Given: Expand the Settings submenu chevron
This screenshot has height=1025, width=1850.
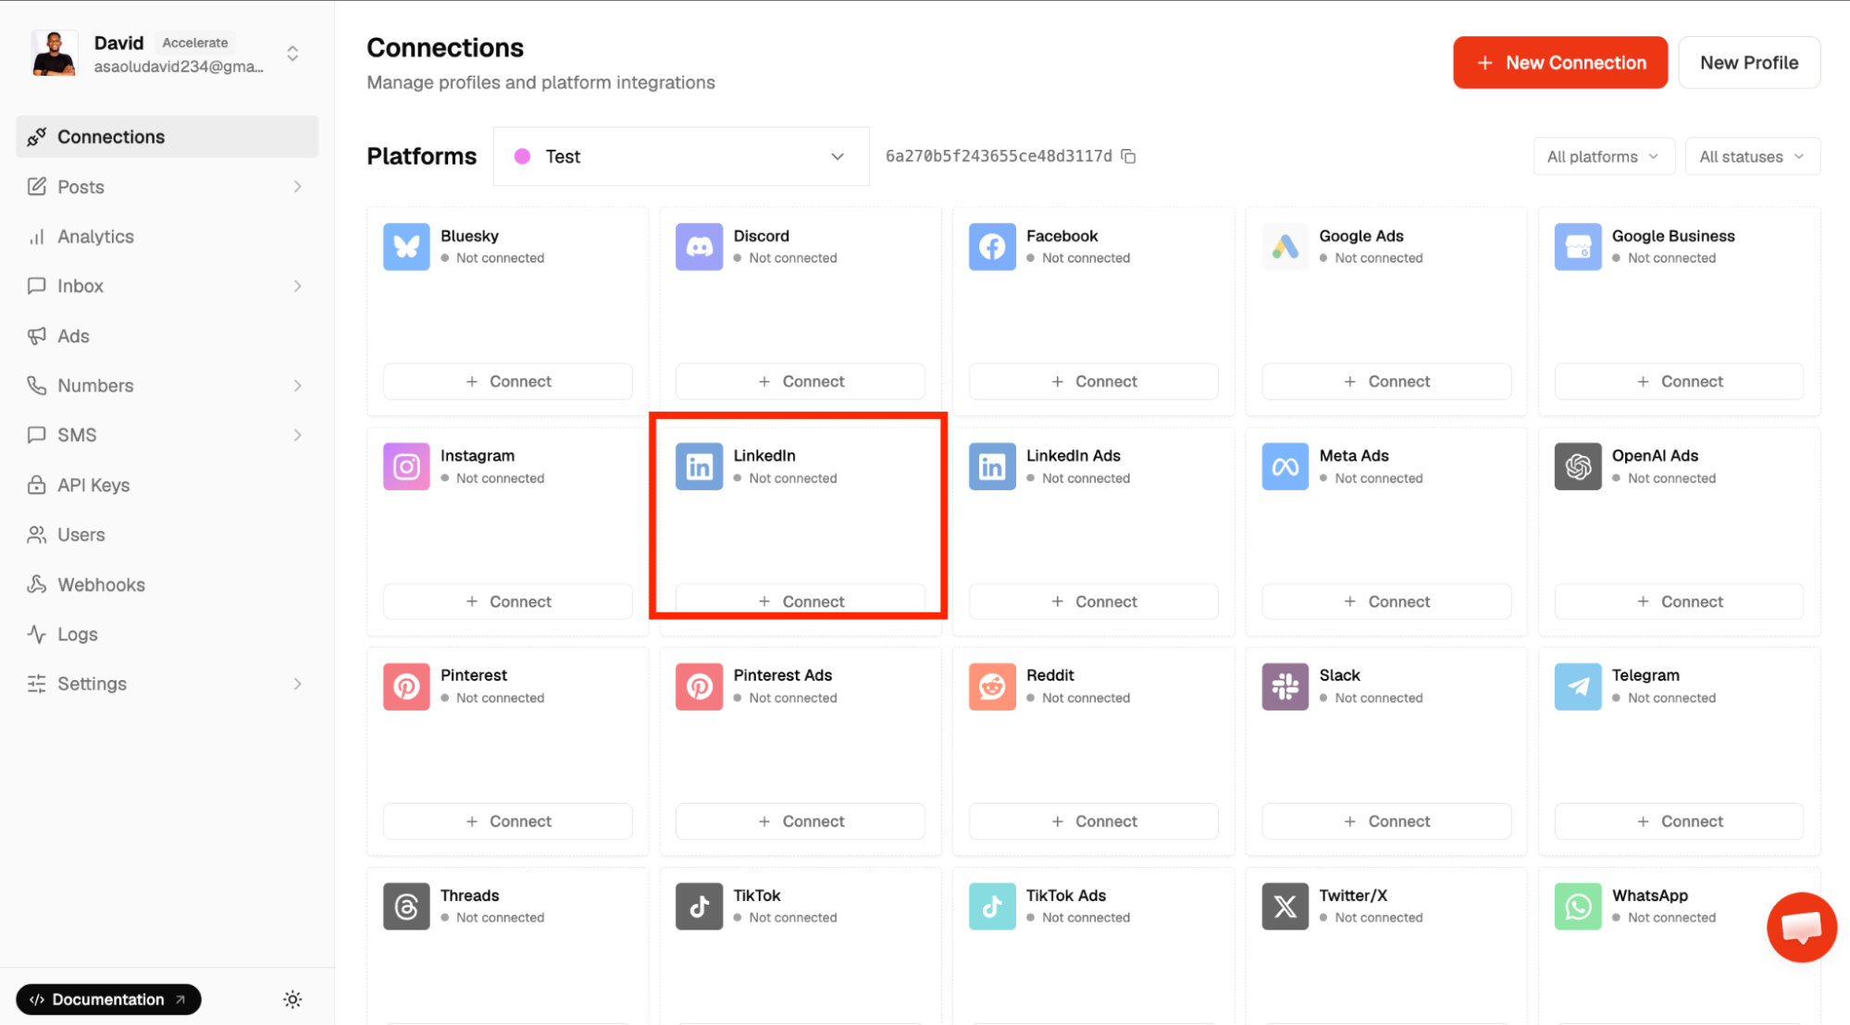Looking at the screenshot, I should pyautogui.click(x=297, y=684).
